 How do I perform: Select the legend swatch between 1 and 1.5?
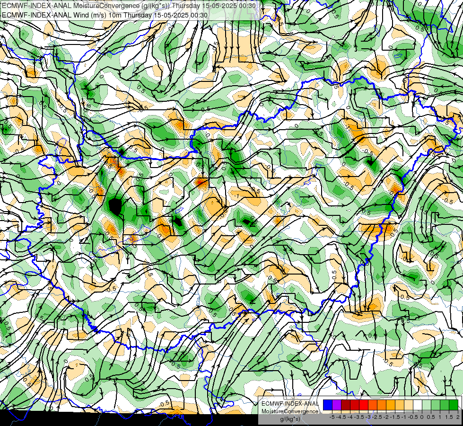tap(445, 405)
